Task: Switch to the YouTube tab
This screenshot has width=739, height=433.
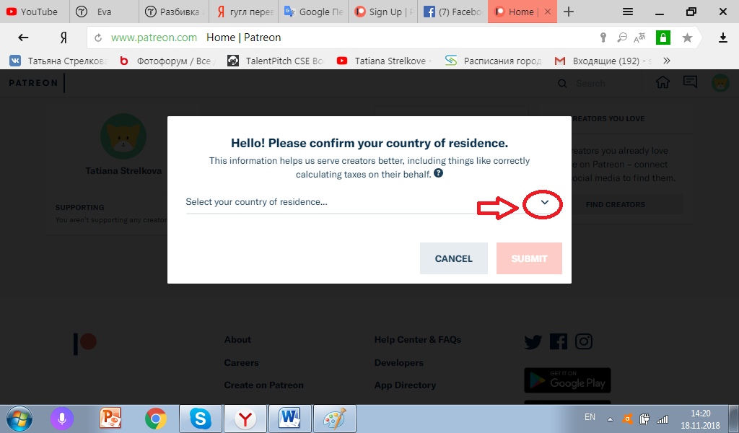Action: [35, 12]
